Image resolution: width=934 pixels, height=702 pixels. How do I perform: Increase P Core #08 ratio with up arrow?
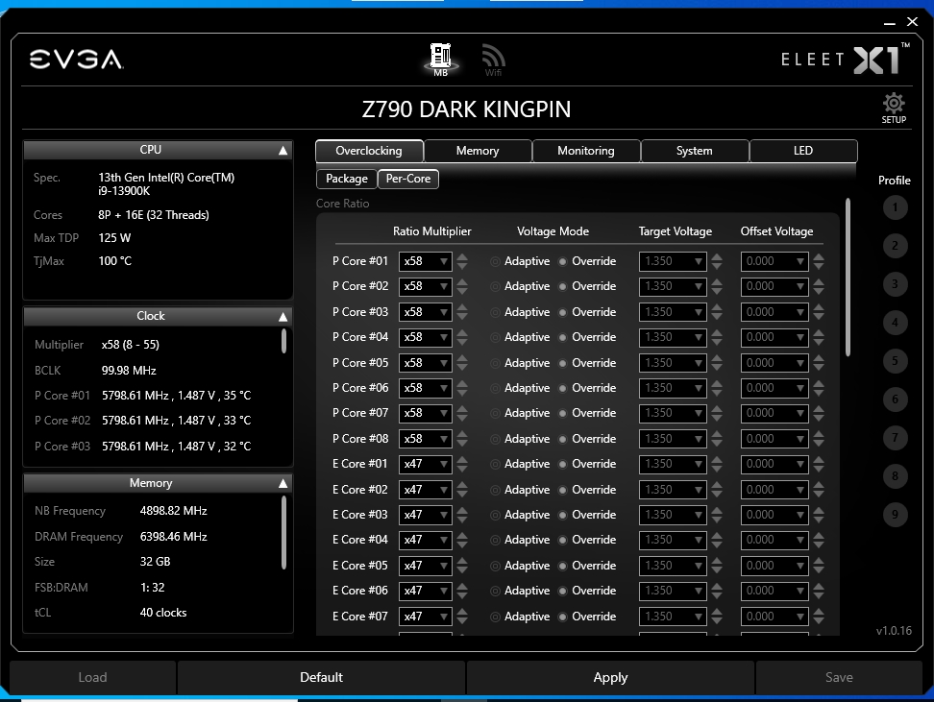(462, 434)
